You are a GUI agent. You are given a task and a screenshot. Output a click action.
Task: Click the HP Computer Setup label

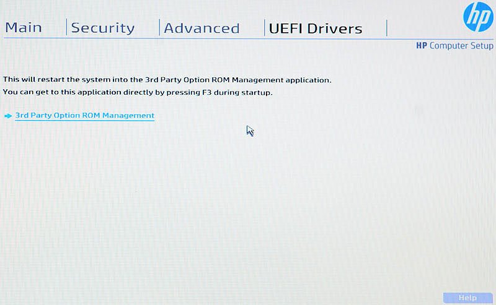tap(454, 46)
